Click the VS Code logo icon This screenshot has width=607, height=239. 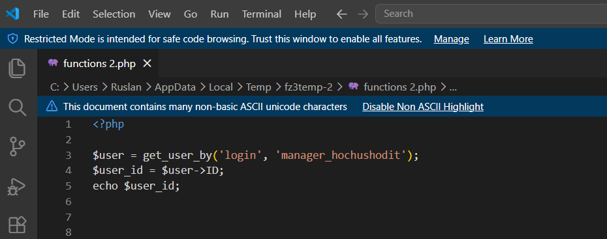[12, 14]
